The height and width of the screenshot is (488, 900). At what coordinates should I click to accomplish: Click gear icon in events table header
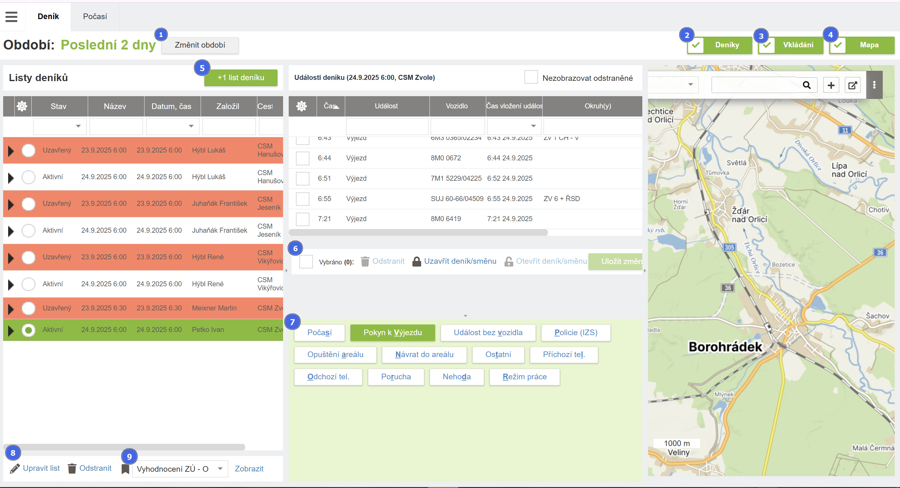(x=302, y=106)
